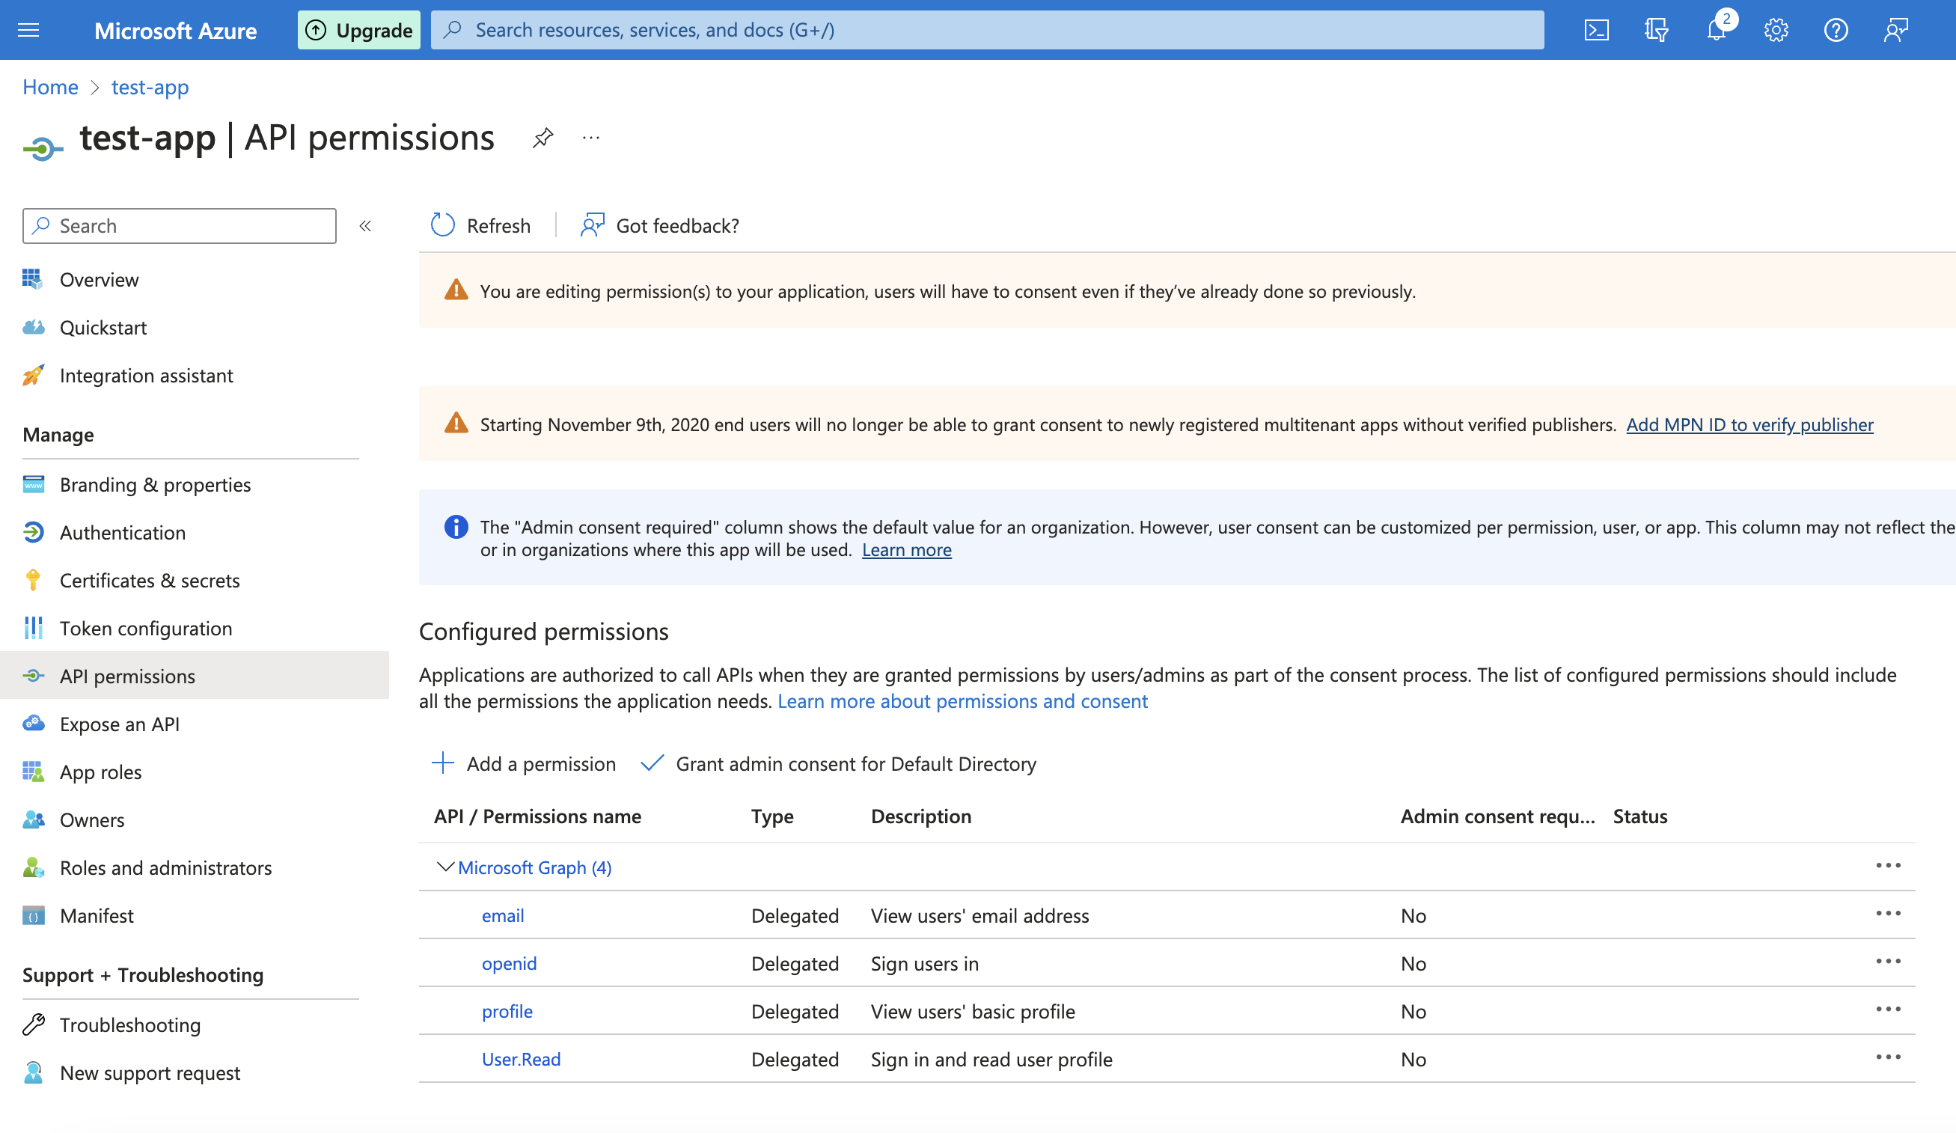The image size is (1956, 1133).
Task: Click the Refresh icon button
Action: coord(442,225)
